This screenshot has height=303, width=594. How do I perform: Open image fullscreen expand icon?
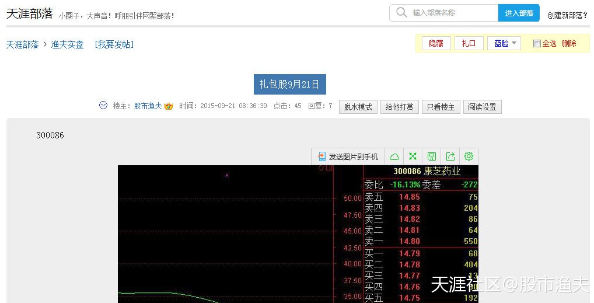point(413,156)
